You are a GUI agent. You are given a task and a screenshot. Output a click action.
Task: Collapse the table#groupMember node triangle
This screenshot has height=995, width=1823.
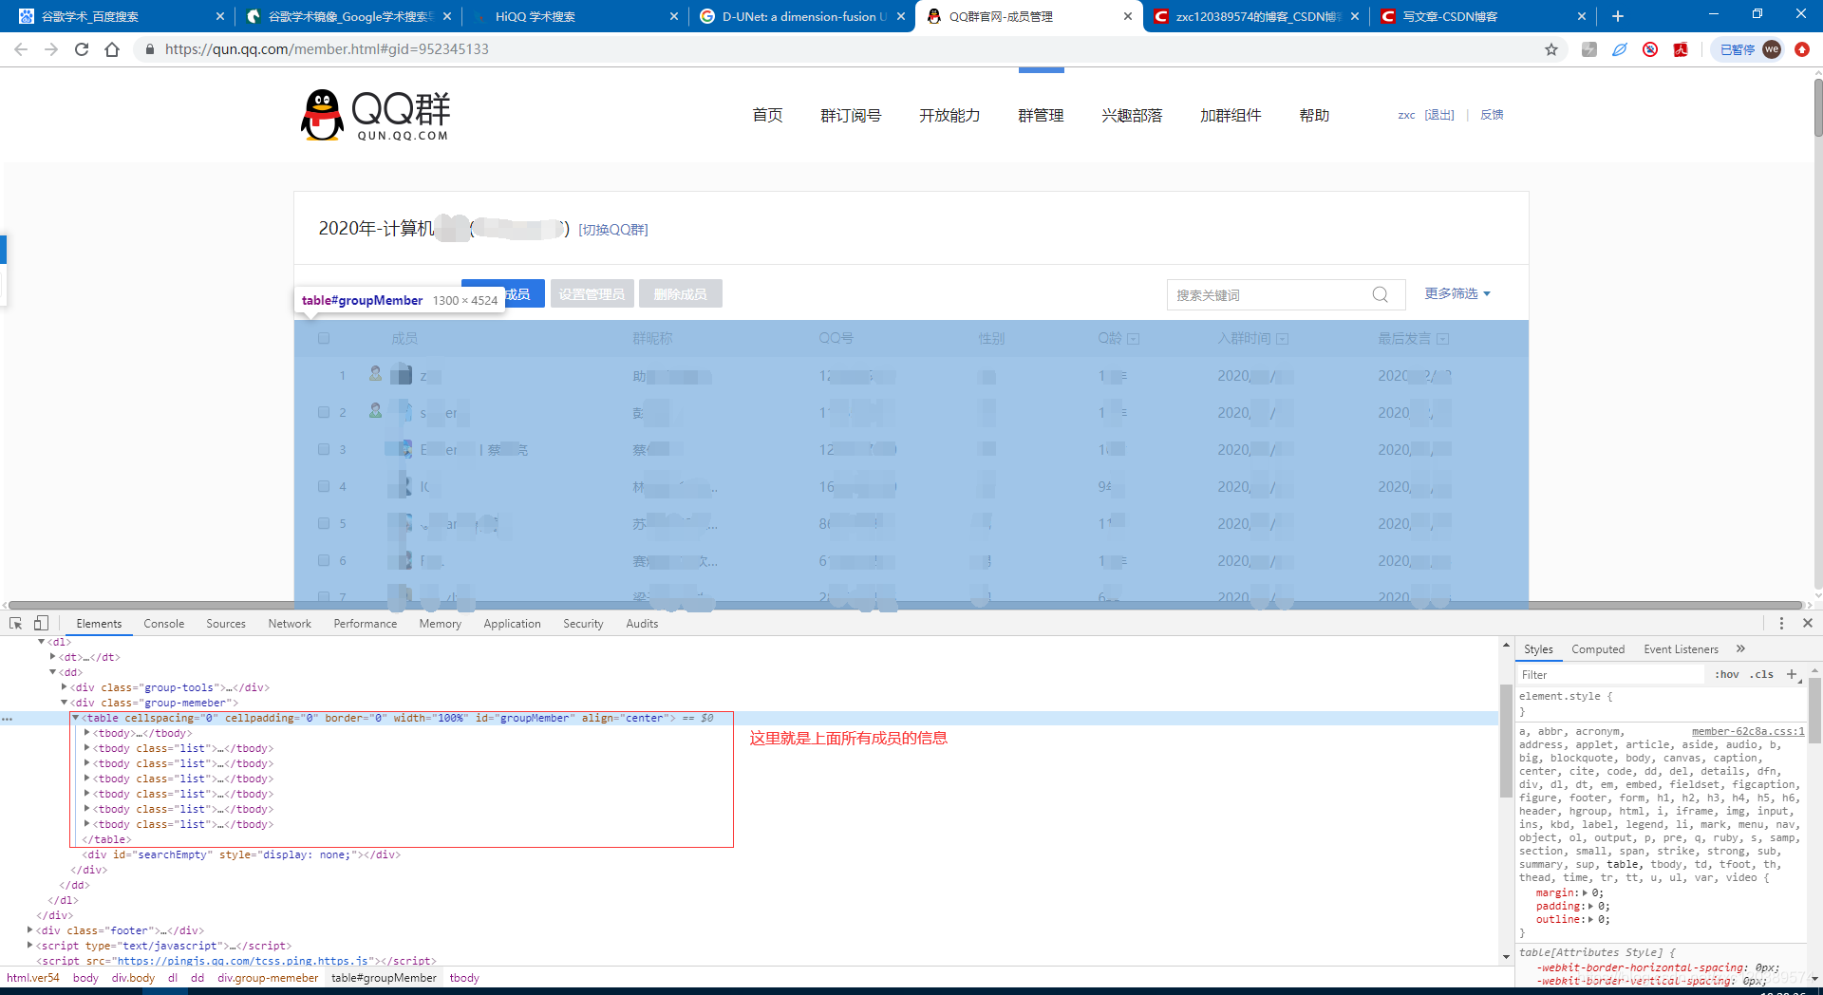click(x=76, y=718)
